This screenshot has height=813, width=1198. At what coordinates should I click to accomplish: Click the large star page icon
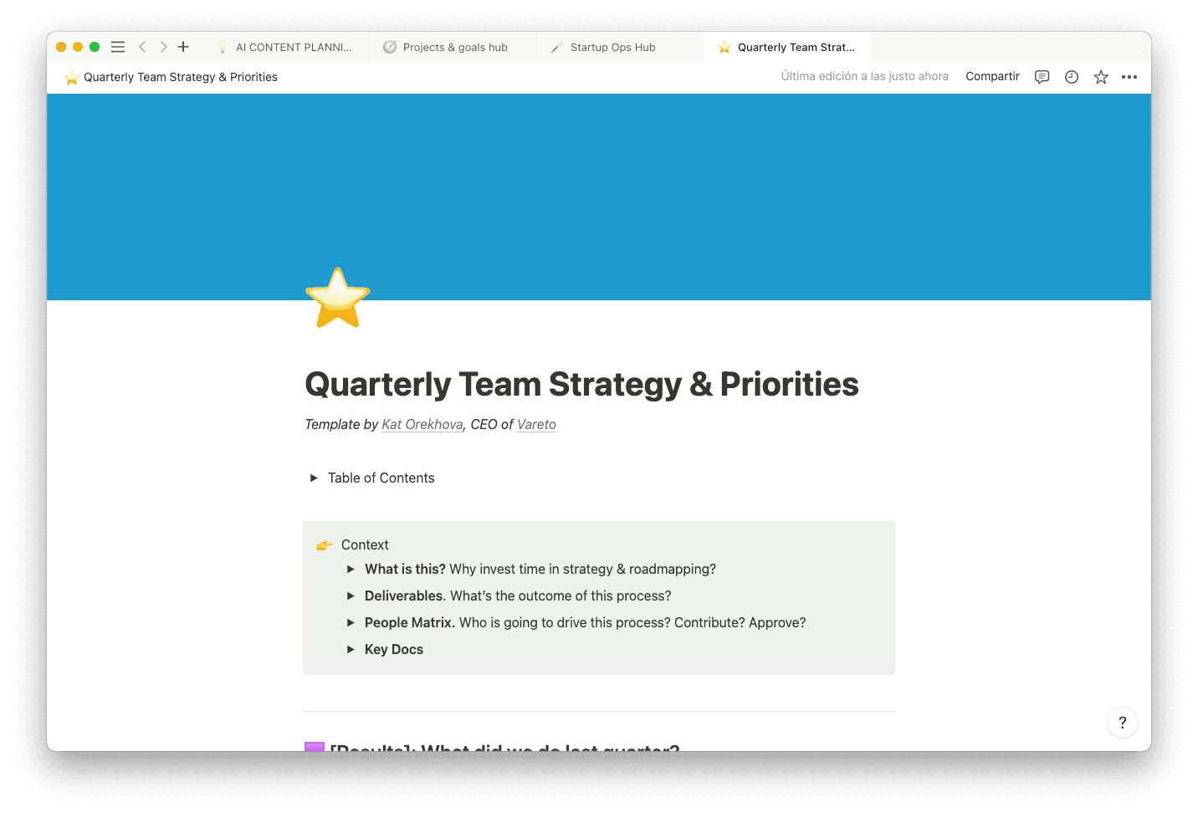[338, 299]
